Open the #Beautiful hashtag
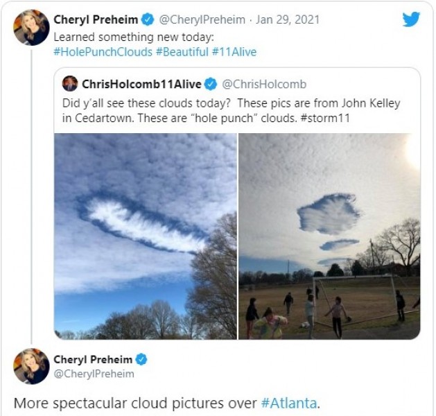 (182, 52)
